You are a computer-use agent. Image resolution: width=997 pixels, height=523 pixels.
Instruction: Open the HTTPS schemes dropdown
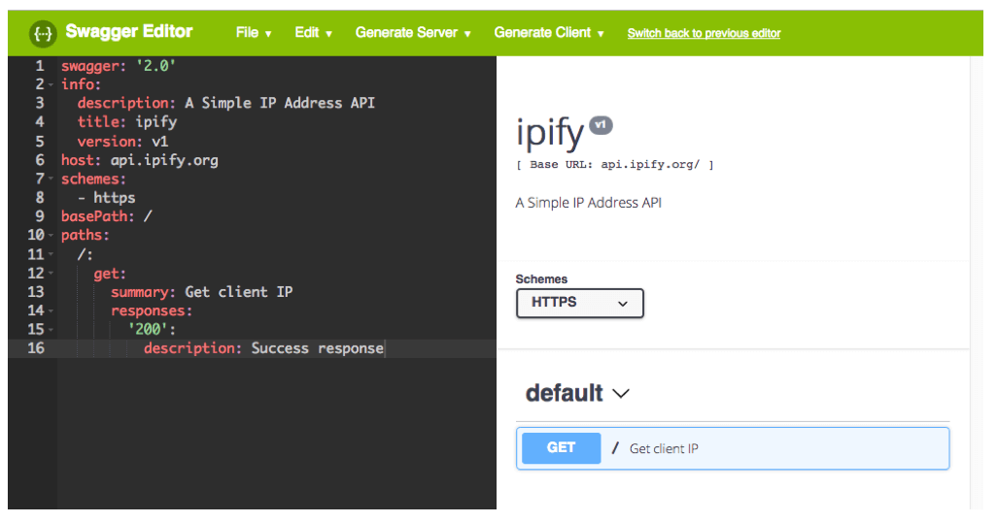pos(579,303)
